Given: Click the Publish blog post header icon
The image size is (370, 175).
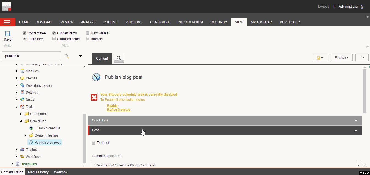Looking at the screenshot, I should point(96,77).
